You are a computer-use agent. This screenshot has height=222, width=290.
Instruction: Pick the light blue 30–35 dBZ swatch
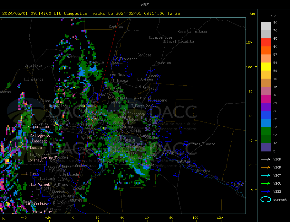tap(266, 123)
